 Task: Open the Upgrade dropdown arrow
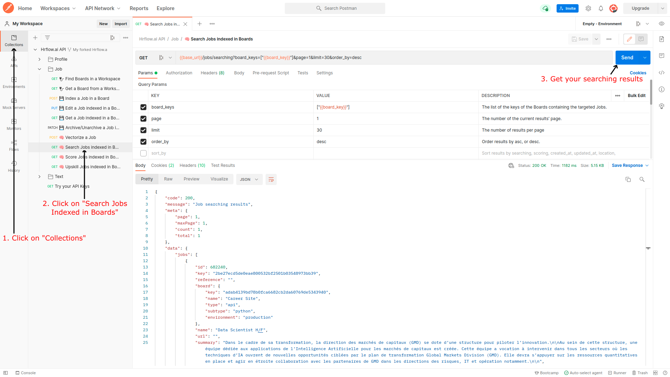point(663,8)
